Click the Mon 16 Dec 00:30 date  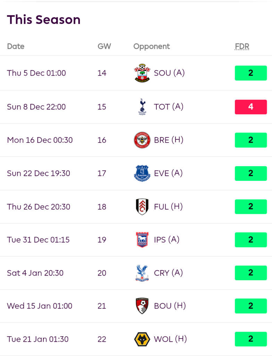40,140
